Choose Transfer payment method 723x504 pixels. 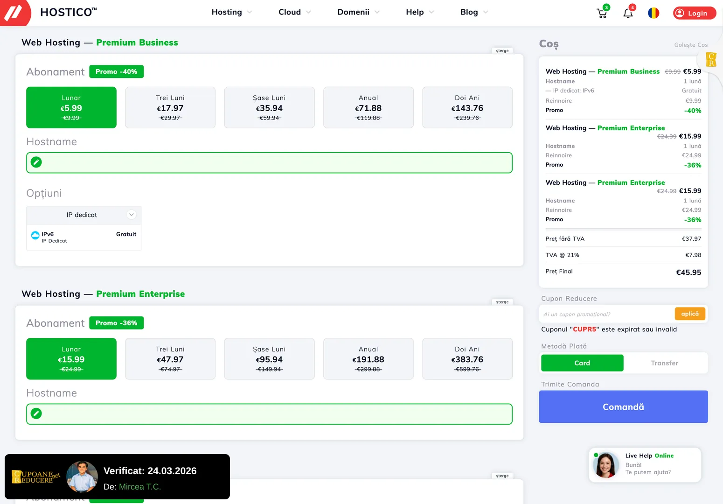664,363
